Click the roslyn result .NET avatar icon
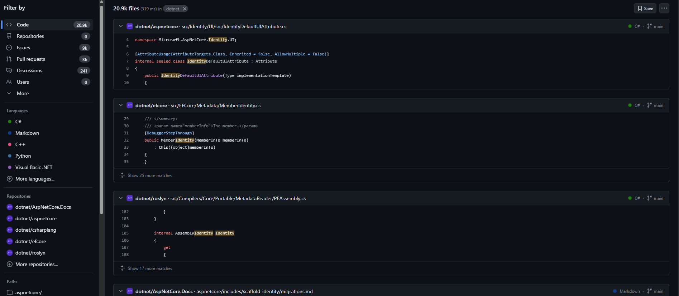The width and height of the screenshot is (679, 296). [130, 198]
